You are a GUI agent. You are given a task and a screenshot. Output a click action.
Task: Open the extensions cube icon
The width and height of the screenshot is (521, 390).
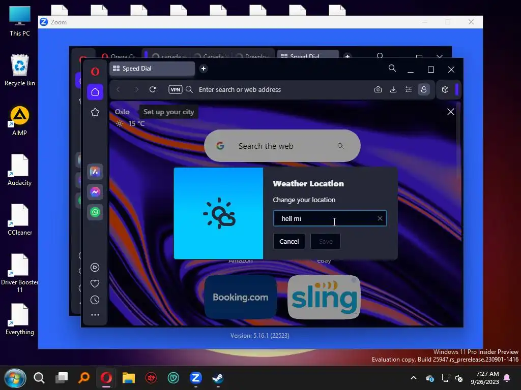[445, 89]
